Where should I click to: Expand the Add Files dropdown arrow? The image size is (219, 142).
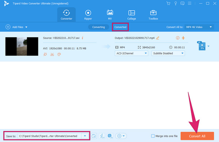pos(26,27)
